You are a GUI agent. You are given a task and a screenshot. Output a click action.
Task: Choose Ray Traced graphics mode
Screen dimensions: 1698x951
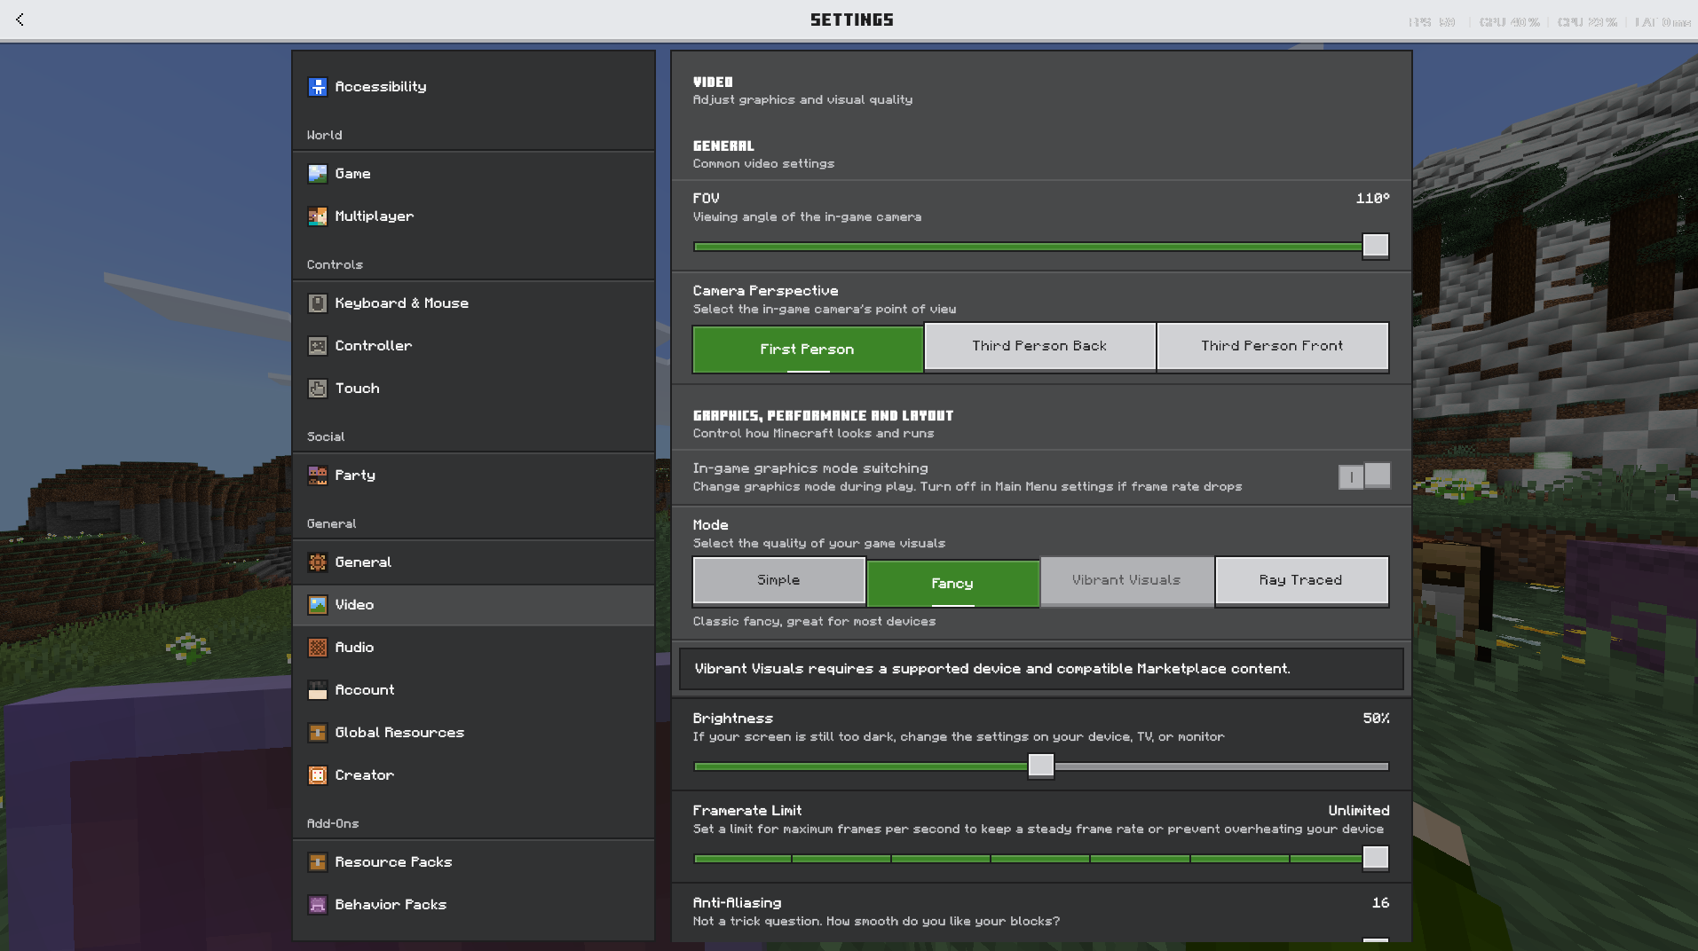[1301, 580]
